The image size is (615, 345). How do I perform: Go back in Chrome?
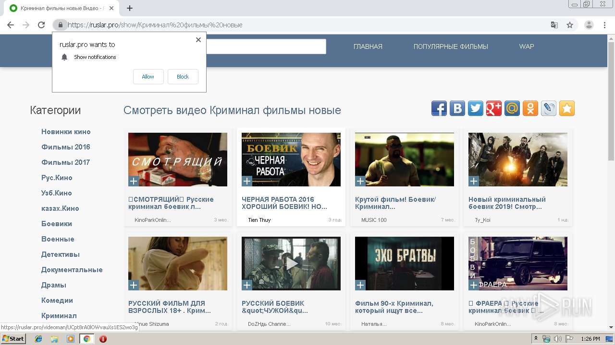click(11, 25)
